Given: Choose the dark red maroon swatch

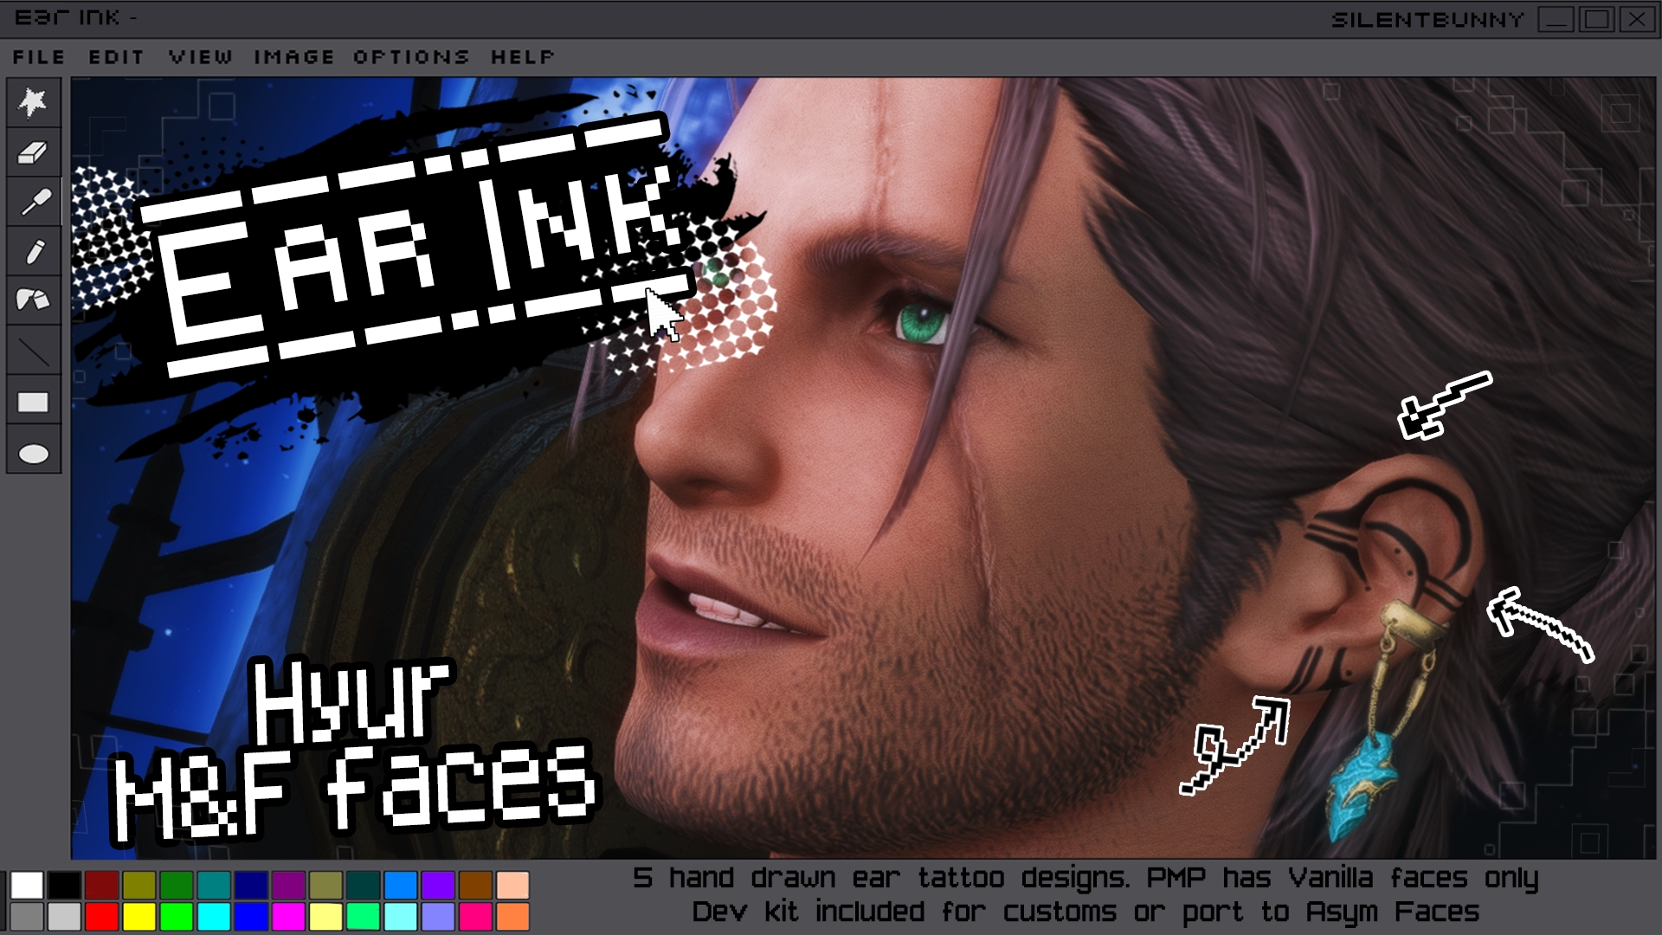Looking at the screenshot, I should pyautogui.click(x=101, y=886).
